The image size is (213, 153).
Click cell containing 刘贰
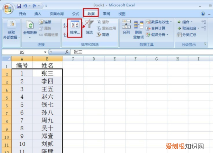click(x=47, y=143)
